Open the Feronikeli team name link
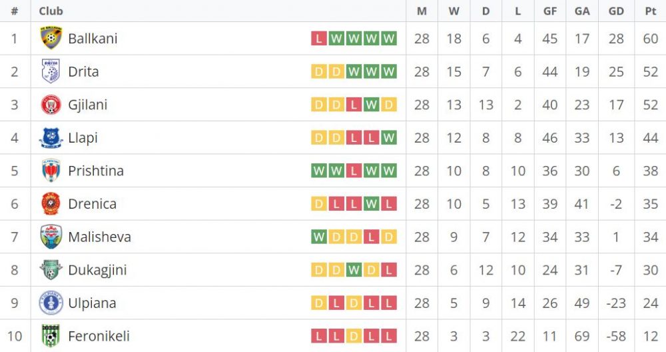This screenshot has width=666, height=352. pyautogui.click(x=99, y=337)
